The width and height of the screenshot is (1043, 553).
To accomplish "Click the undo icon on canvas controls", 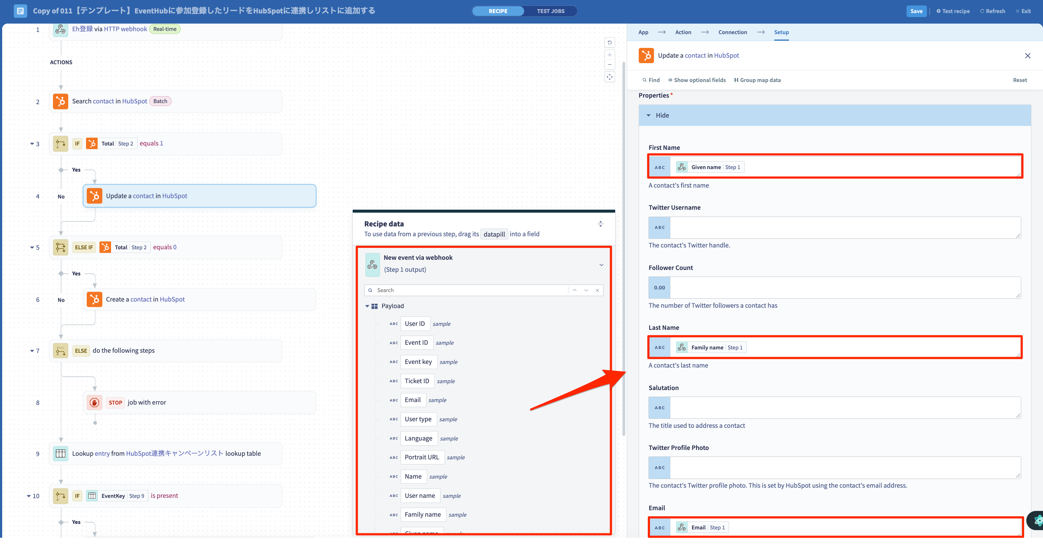I will coord(609,42).
